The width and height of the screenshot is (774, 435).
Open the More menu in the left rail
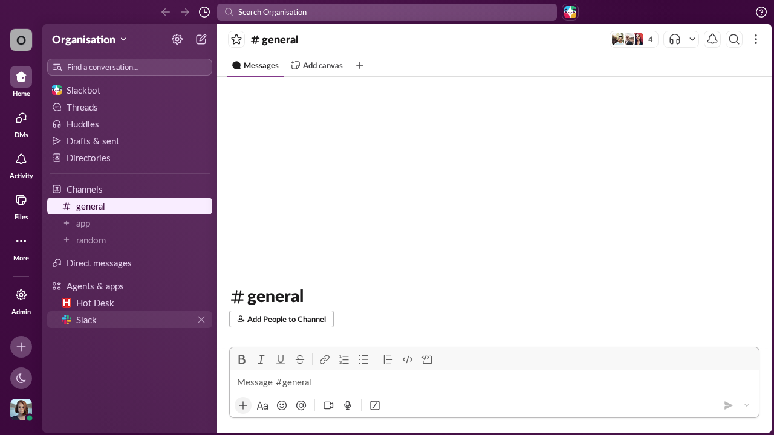[21, 246]
